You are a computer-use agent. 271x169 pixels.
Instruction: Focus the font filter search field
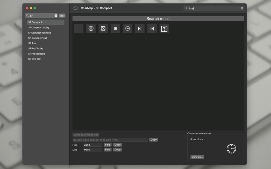pyautogui.click(x=41, y=16)
